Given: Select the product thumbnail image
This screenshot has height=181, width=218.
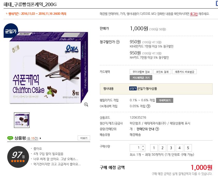Looking at the screenshot, I should click(x=22, y=120).
